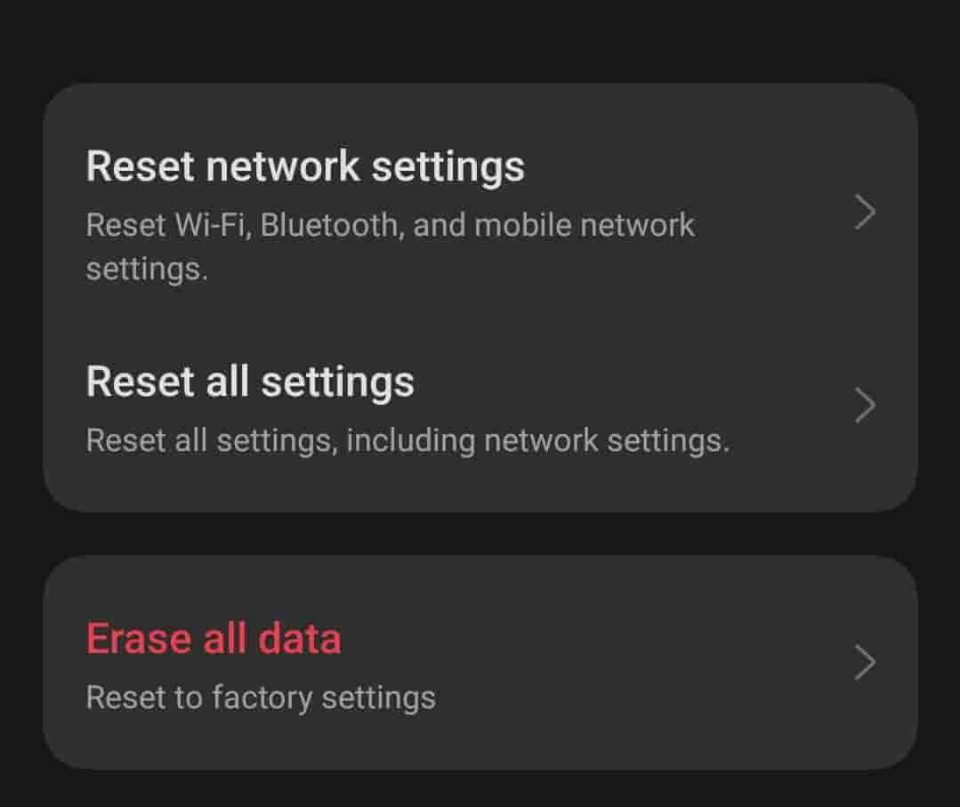Hit the topmost right-pointing chevron icon
Viewport: 960px width, 807px height.
click(865, 213)
